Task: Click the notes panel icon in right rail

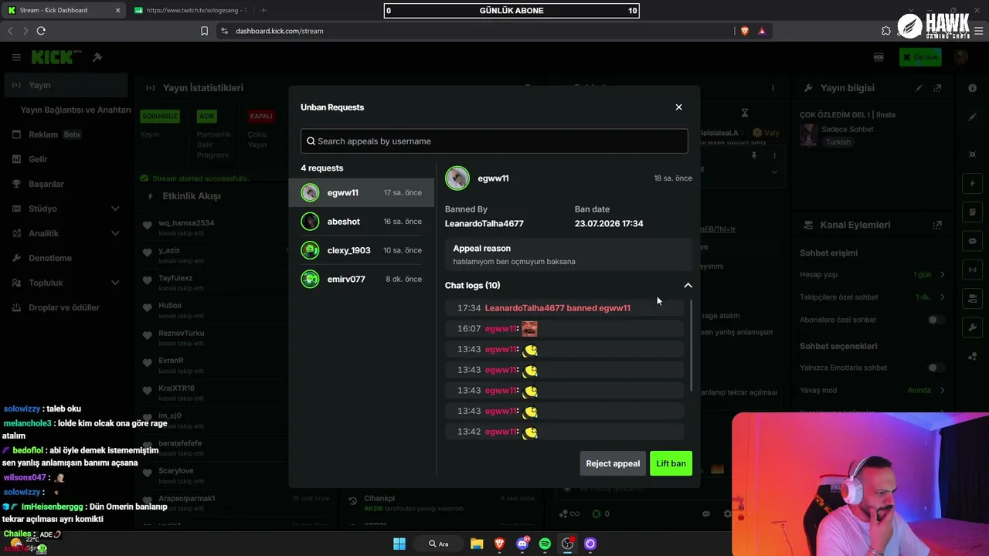Action: coord(972,212)
